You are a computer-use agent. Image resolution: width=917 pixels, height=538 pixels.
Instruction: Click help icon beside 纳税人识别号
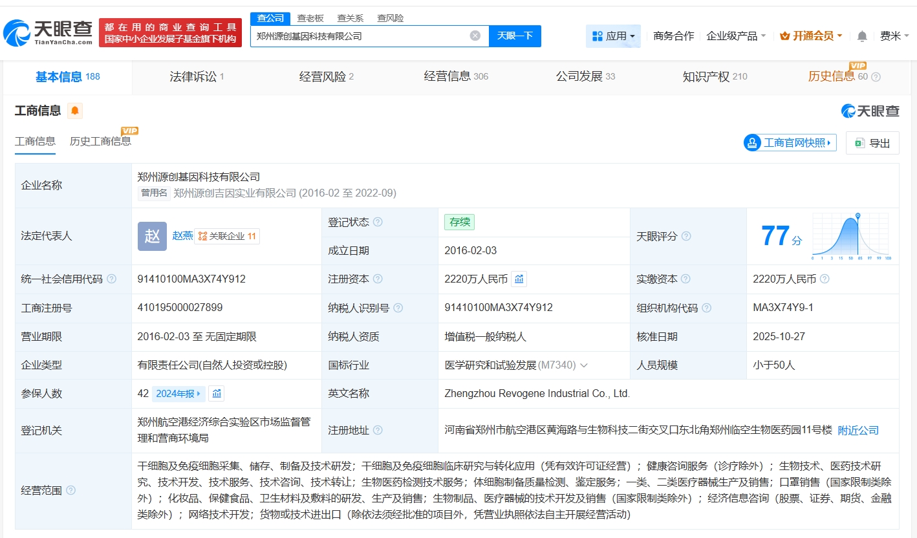click(x=398, y=308)
